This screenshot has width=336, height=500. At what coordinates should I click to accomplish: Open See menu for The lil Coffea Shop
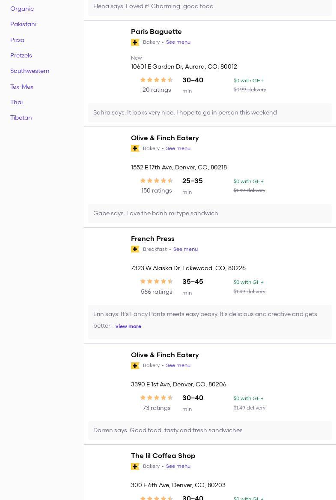178,466
